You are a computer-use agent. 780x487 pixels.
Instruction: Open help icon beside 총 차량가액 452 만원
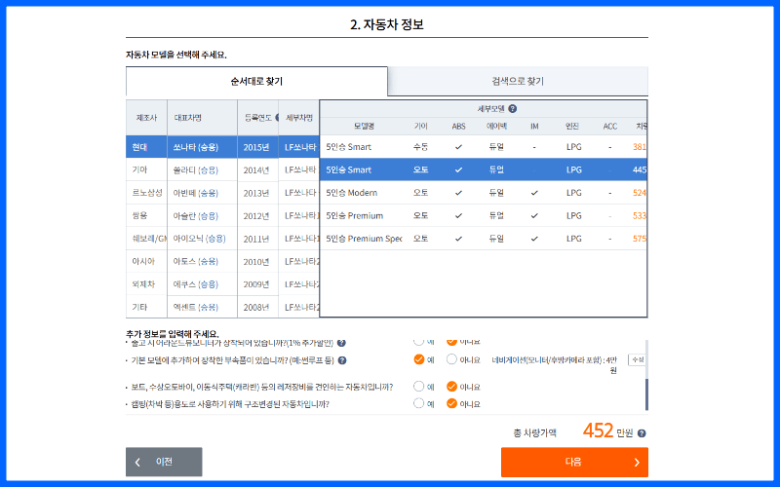tap(642, 433)
